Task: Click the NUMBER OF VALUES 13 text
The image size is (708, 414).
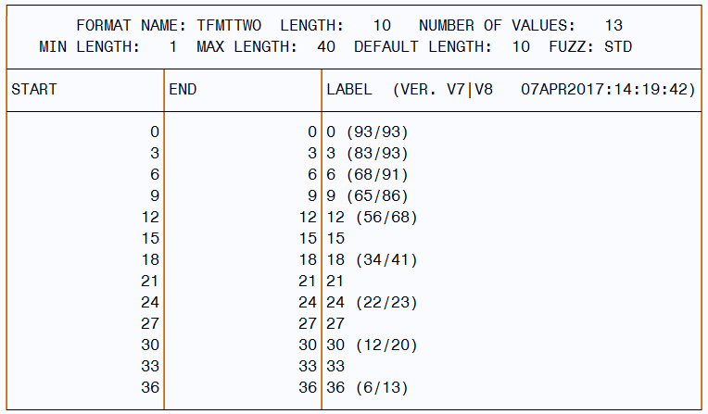Action: (x=520, y=26)
